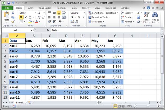Open Format as Table gallery

(99, 17)
